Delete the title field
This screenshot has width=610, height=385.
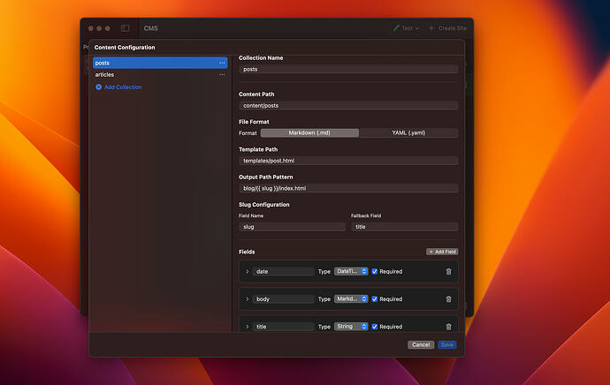pyautogui.click(x=448, y=327)
